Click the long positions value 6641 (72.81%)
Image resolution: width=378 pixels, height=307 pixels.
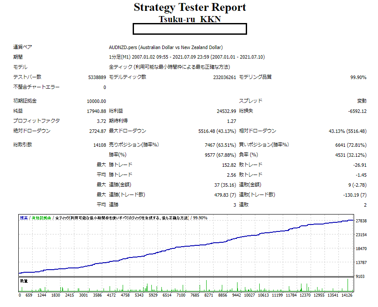pos(351,145)
